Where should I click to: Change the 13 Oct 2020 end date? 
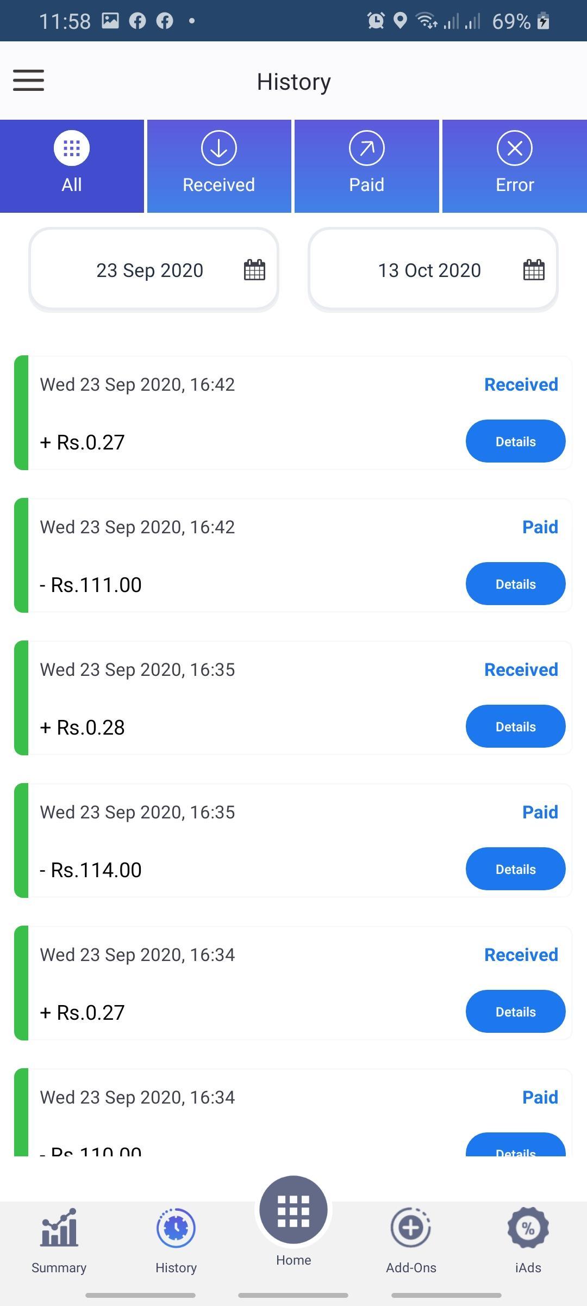433,270
